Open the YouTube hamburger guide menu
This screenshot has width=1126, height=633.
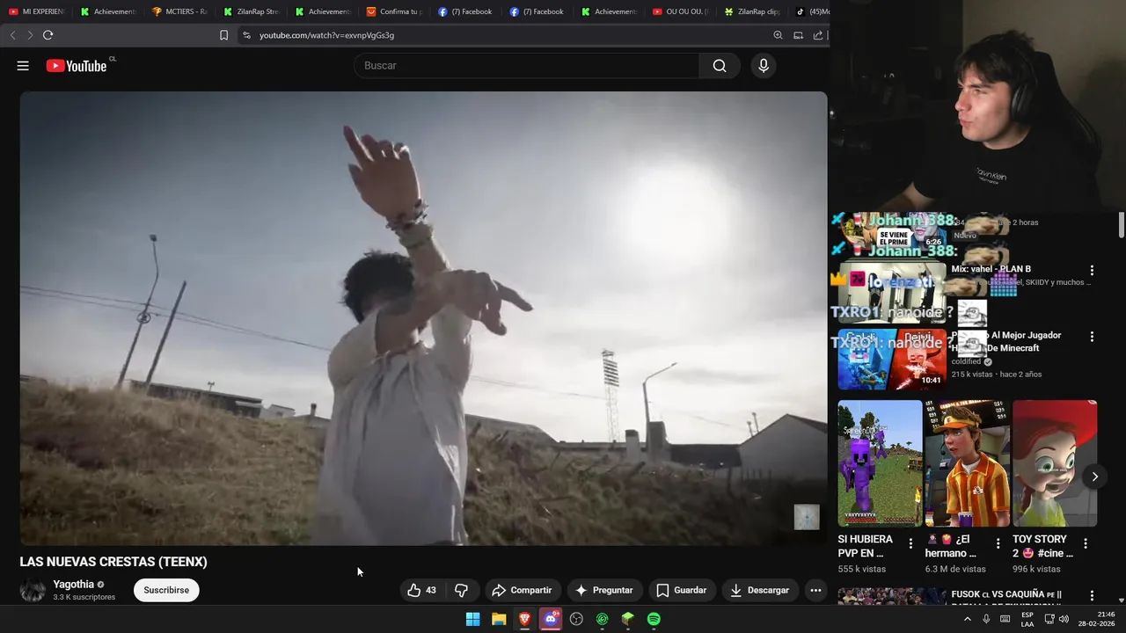[x=23, y=66]
